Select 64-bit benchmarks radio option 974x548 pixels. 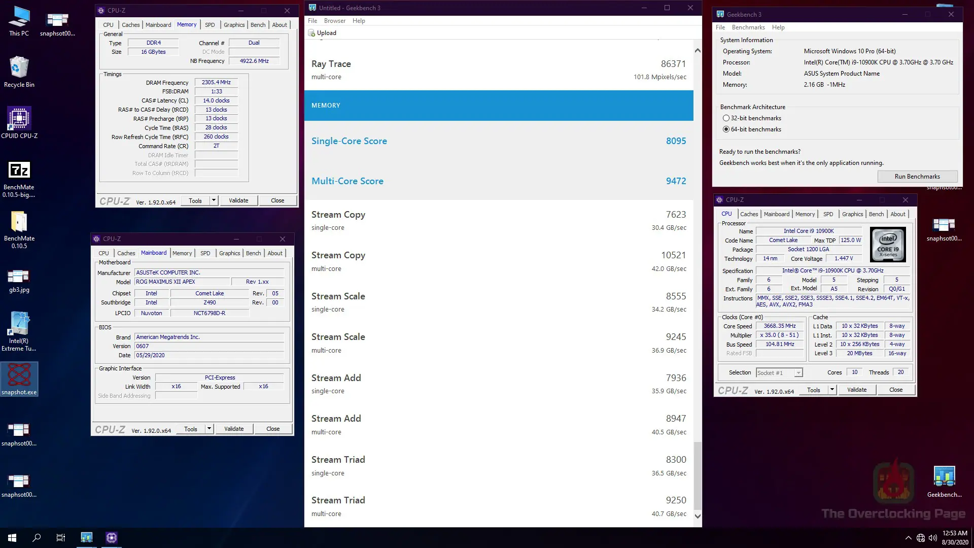tap(726, 129)
